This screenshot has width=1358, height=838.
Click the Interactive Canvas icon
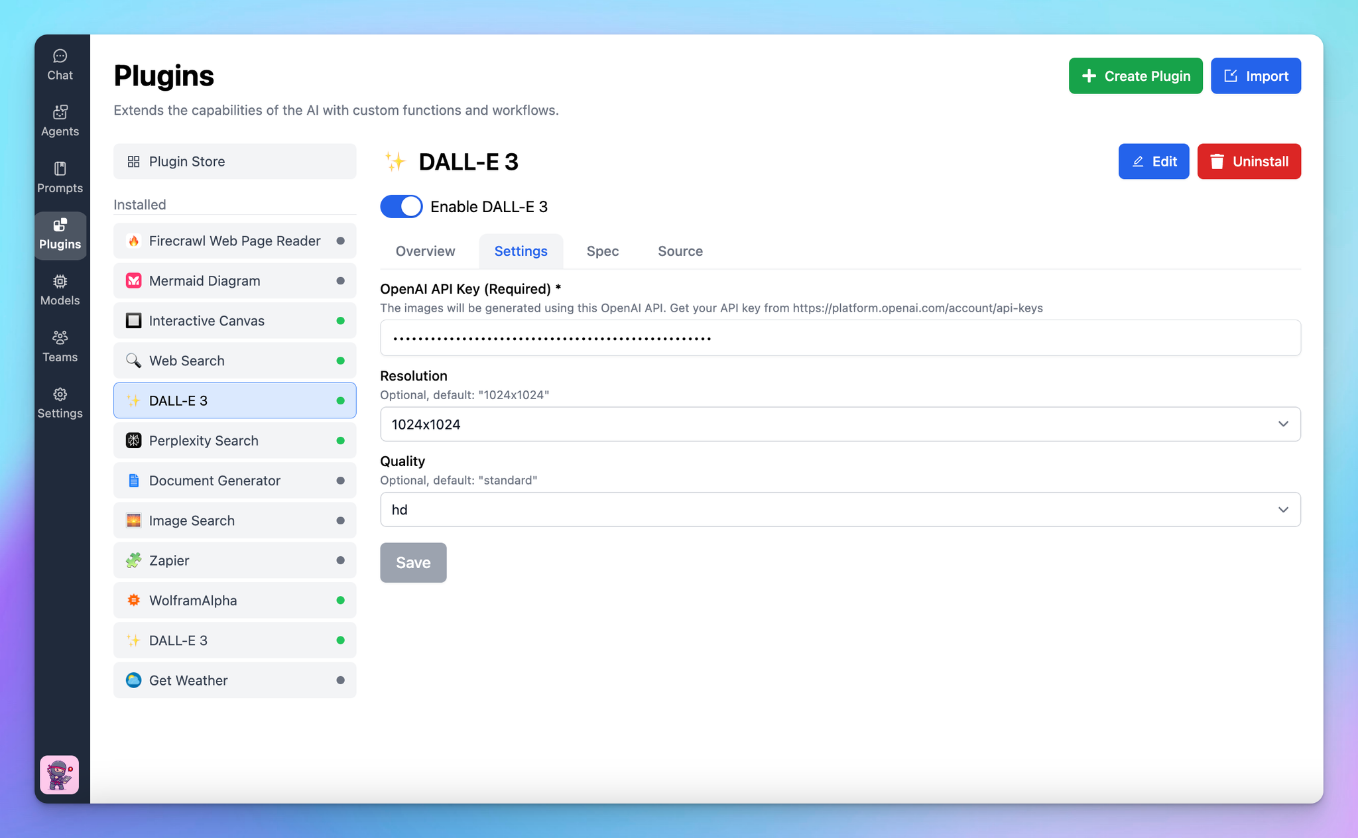click(133, 320)
